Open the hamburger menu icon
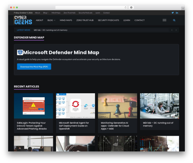193x163 pixels. (x=164, y=20)
